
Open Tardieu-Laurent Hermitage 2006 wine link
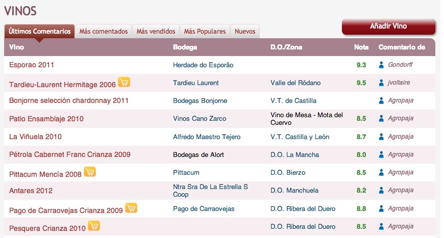pyautogui.click(x=62, y=85)
